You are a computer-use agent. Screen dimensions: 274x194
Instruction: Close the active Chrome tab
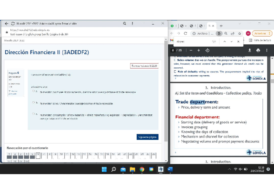tap(213, 26)
